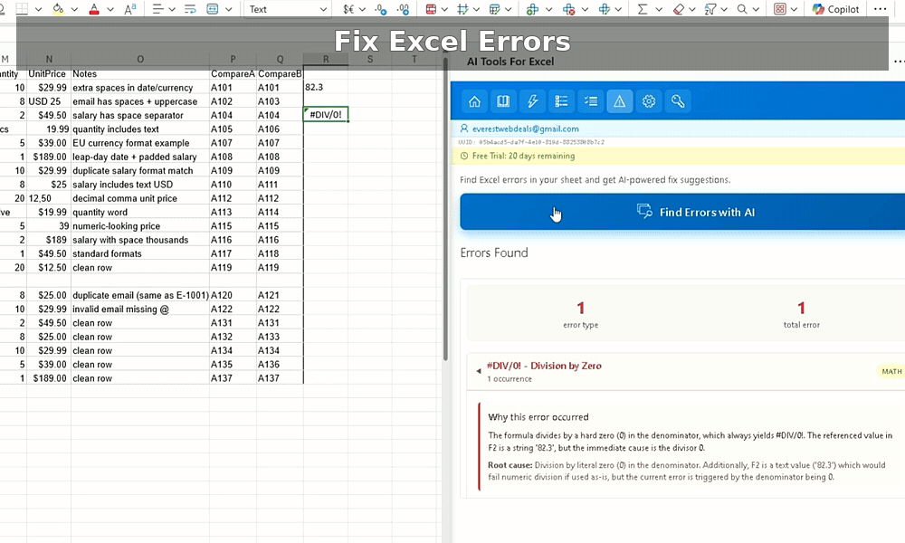The height and width of the screenshot is (543, 905).
Task: Click the checklist icon in panel toolbar
Action: click(x=590, y=101)
